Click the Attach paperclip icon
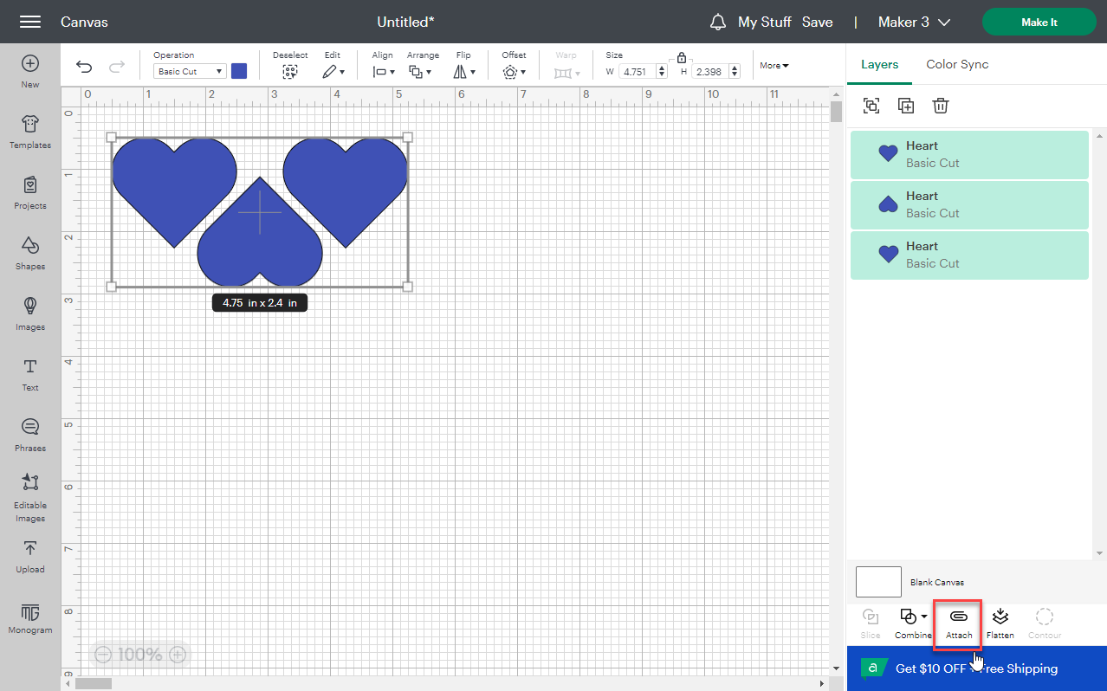The height and width of the screenshot is (691, 1107). coord(958,617)
